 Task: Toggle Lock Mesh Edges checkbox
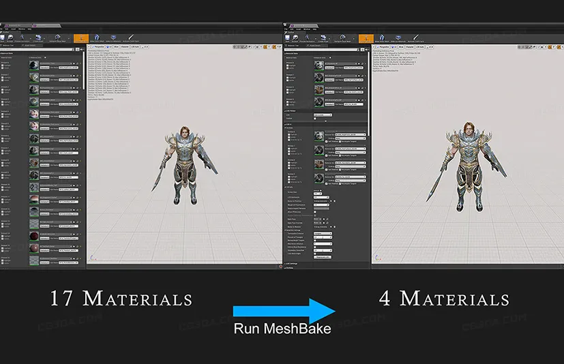point(314,254)
